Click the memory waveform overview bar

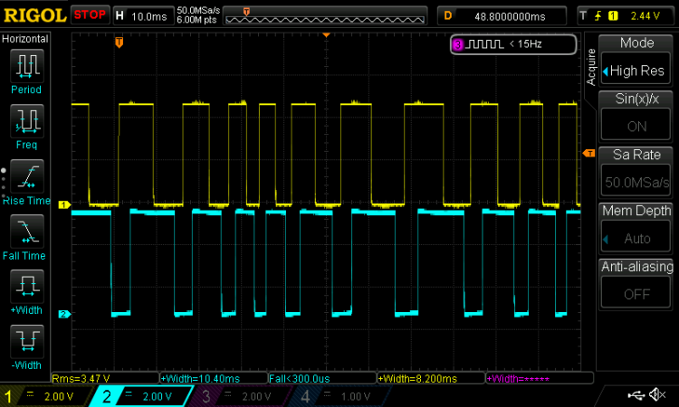pyautogui.click(x=325, y=16)
